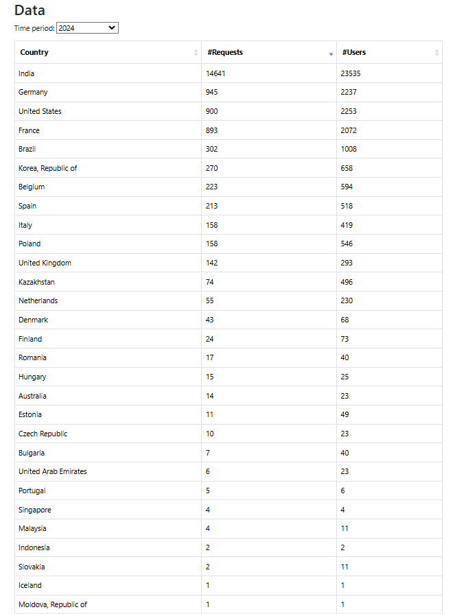Select the United States table cell

coord(40,111)
